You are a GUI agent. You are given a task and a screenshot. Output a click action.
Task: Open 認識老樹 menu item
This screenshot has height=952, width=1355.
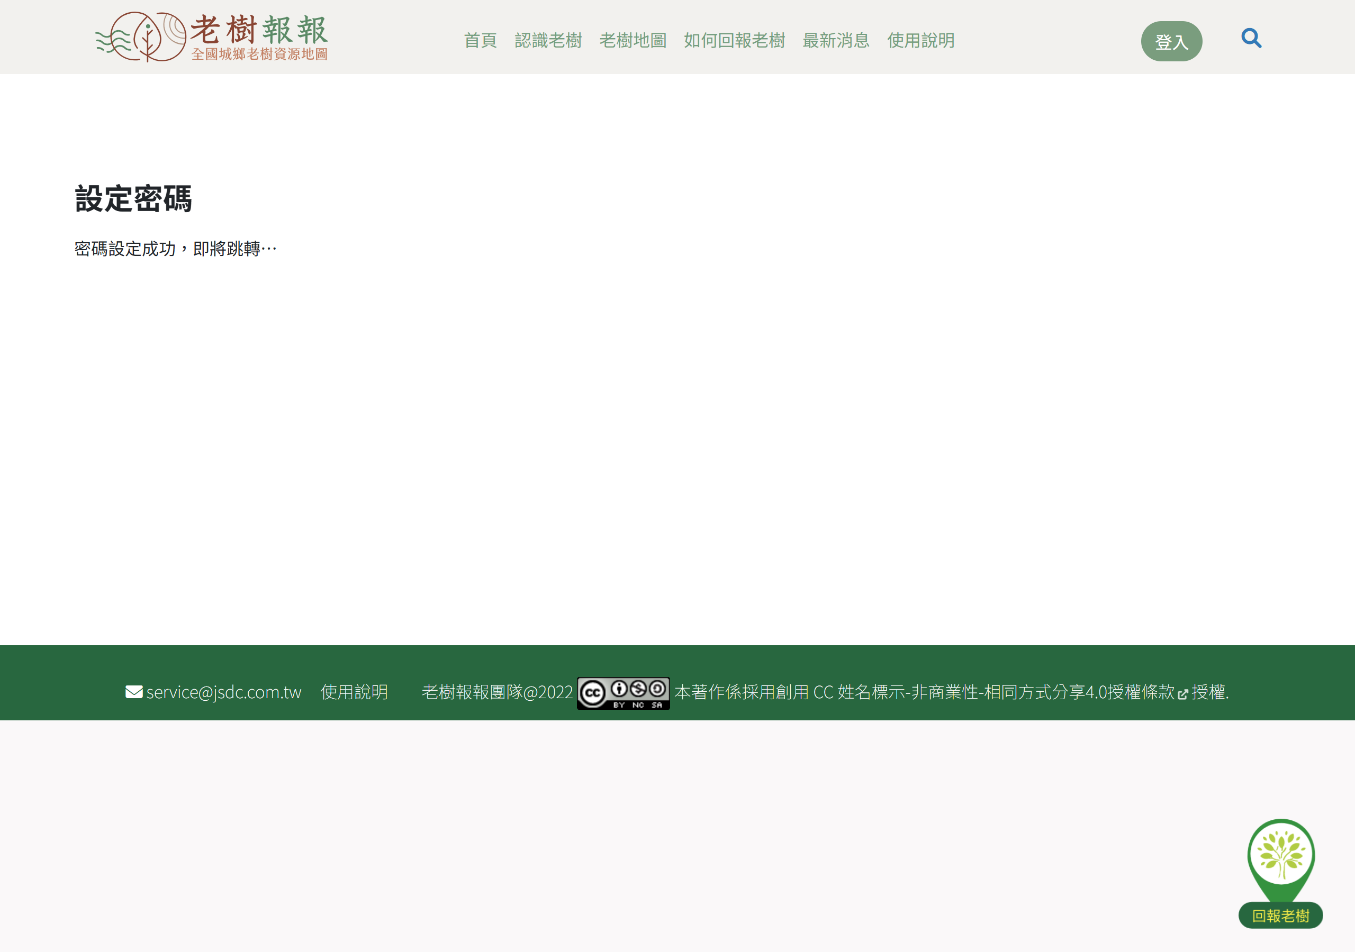548,41
